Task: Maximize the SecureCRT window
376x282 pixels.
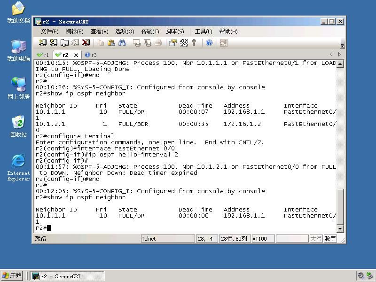Action: [x=332, y=22]
